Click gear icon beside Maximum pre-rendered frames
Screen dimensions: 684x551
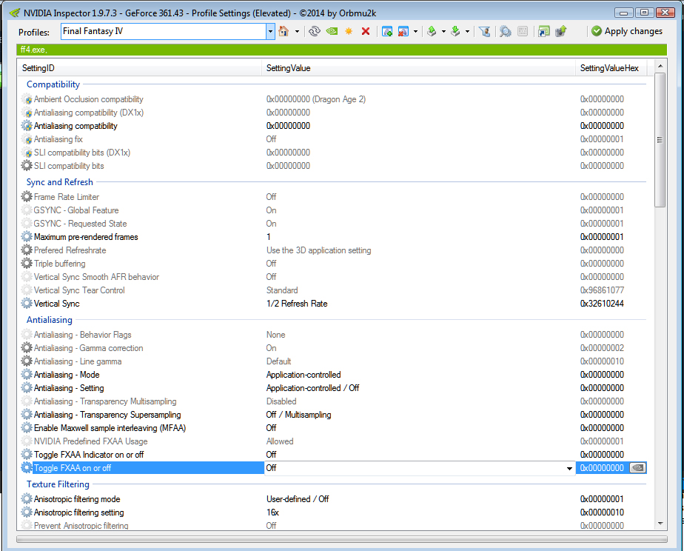(x=27, y=237)
